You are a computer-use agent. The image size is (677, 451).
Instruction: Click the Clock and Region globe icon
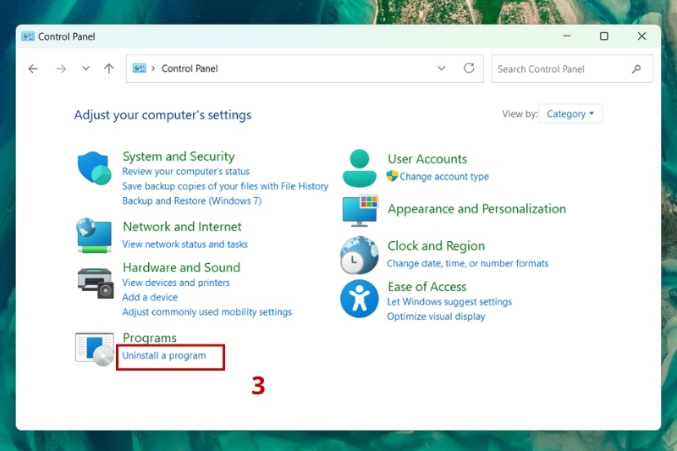point(359,255)
